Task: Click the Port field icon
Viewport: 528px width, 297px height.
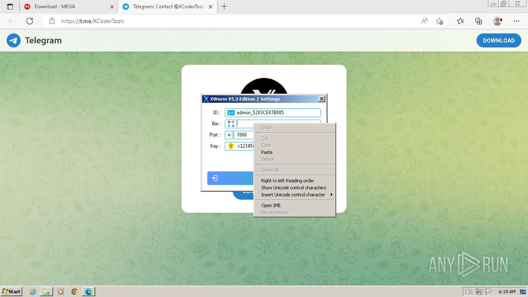Action: pyautogui.click(x=231, y=135)
